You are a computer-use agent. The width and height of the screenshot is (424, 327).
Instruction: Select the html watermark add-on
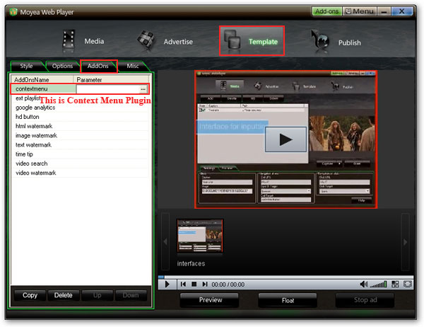tap(80, 126)
